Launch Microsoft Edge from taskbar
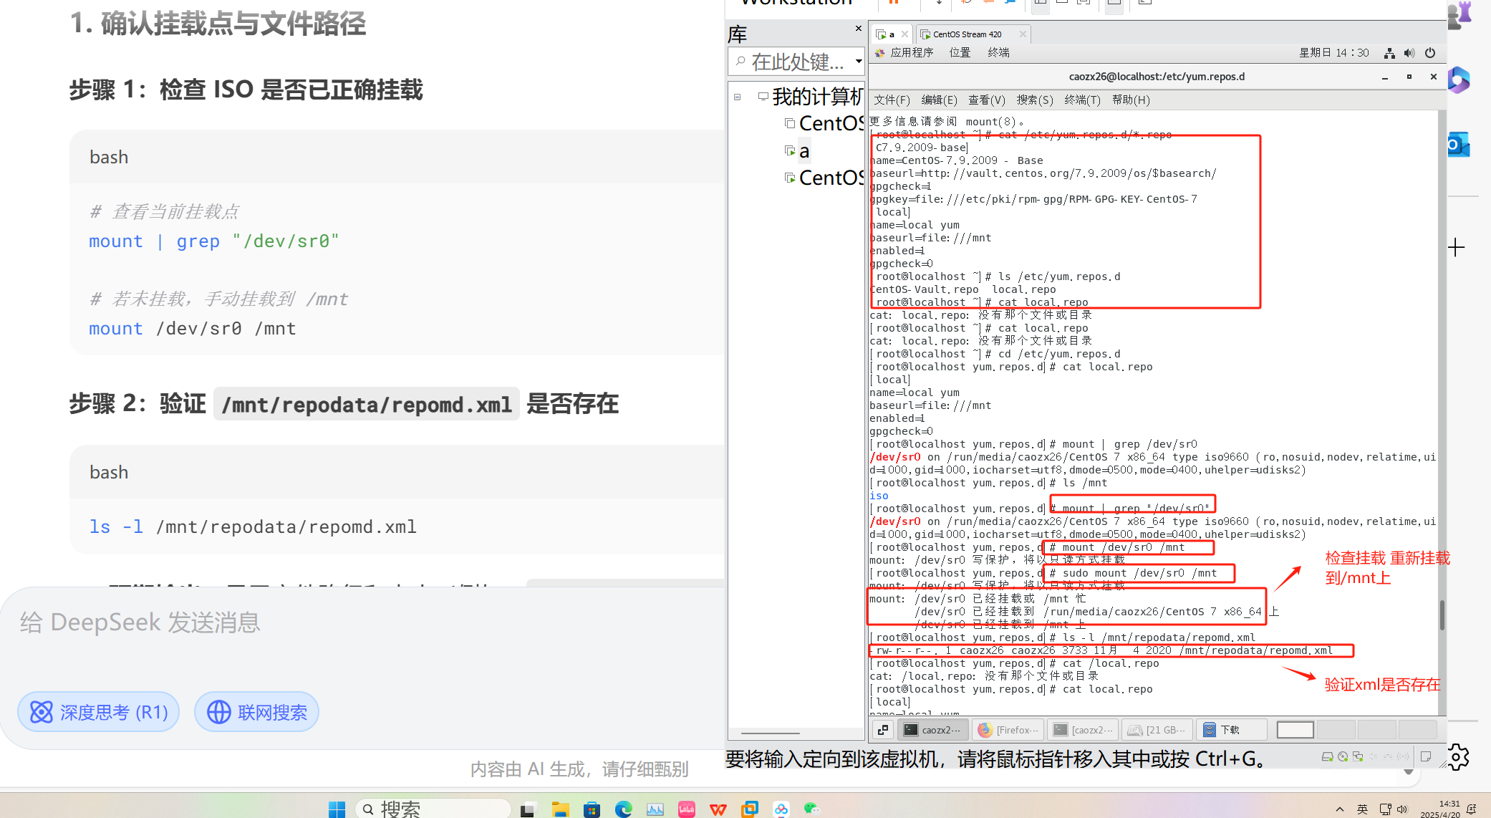The image size is (1491, 818). [x=623, y=809]
